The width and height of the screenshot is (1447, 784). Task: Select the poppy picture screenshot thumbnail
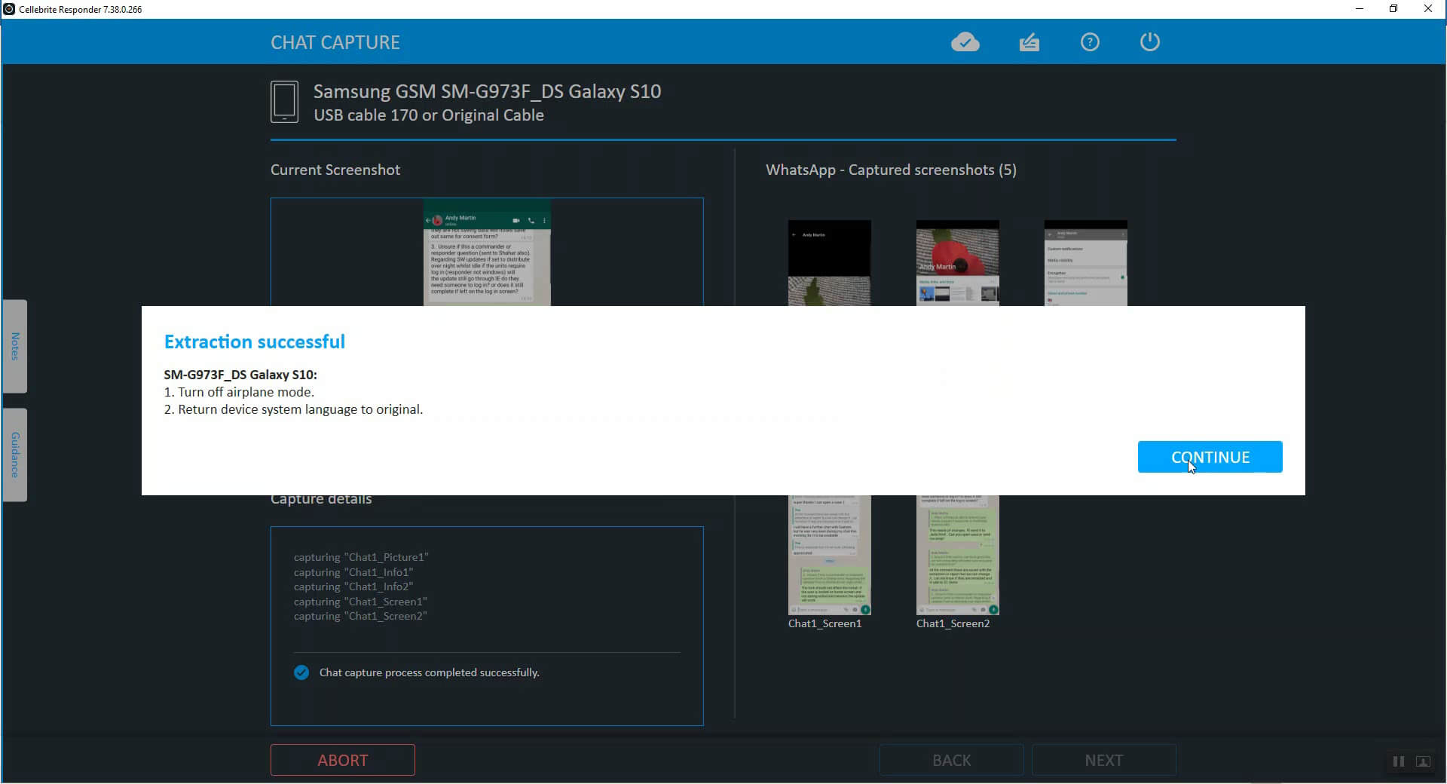tap(957, 263)
